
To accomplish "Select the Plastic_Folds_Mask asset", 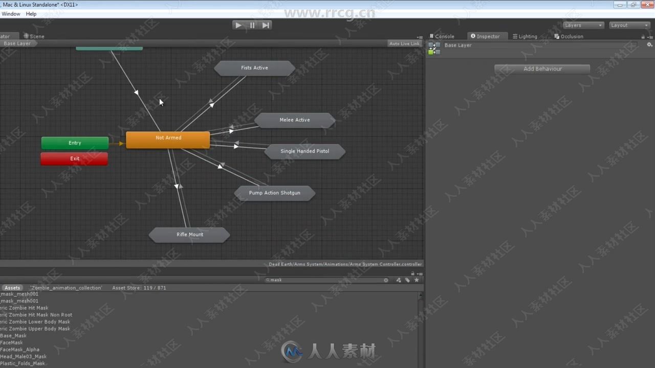I will 23,363.
